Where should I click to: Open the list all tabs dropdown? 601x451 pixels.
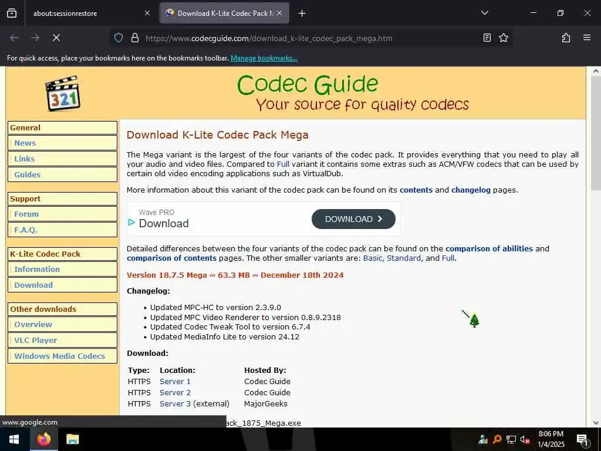click(x=484, y=13)
